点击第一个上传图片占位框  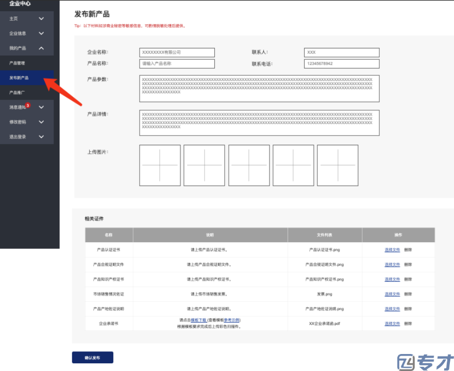pyautogui.click(x=160, y=165)
